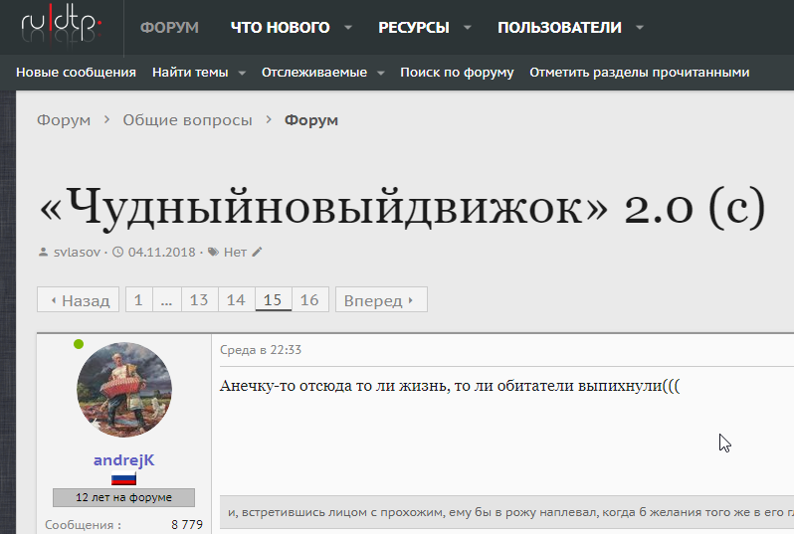
Task: Open the ФОРУМ navigation tab
Action: click(169, 27)
